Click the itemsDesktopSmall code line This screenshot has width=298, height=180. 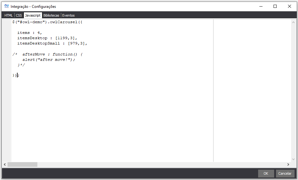click(x=52, y=44)
